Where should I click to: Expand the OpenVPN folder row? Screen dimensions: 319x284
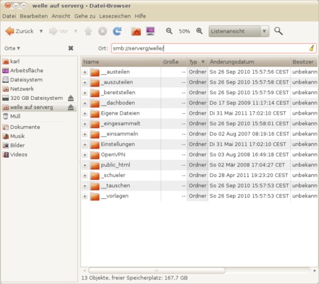coord(84,155)
